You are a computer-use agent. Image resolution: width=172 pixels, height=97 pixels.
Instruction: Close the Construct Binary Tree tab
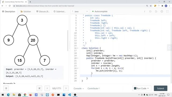pos(26,2)
